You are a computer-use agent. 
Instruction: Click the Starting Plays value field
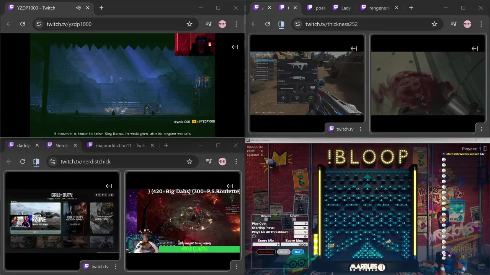pos(301,228)
